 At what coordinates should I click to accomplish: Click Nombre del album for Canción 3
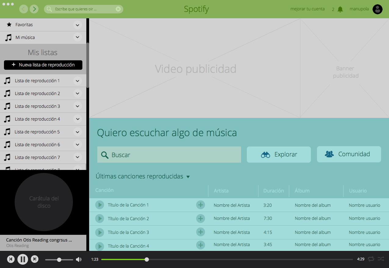(313, 232)
